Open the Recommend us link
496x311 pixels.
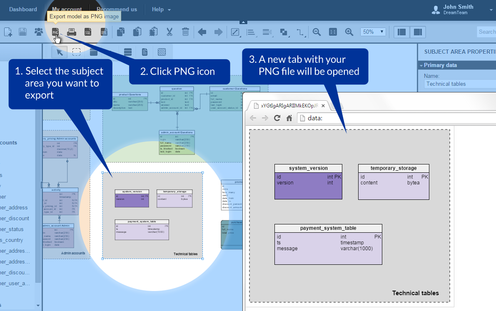pyautogui.click(x=117, y=10)
